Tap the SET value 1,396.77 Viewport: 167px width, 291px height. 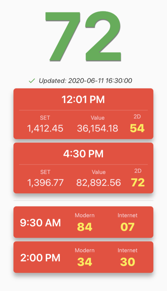(45, 183)
